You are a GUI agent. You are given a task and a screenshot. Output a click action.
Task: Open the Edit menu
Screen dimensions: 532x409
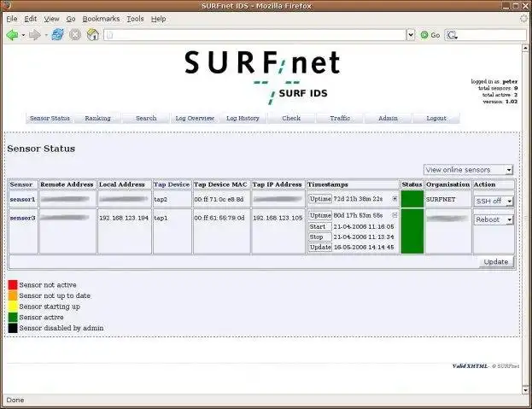click(x=30, y=19)
